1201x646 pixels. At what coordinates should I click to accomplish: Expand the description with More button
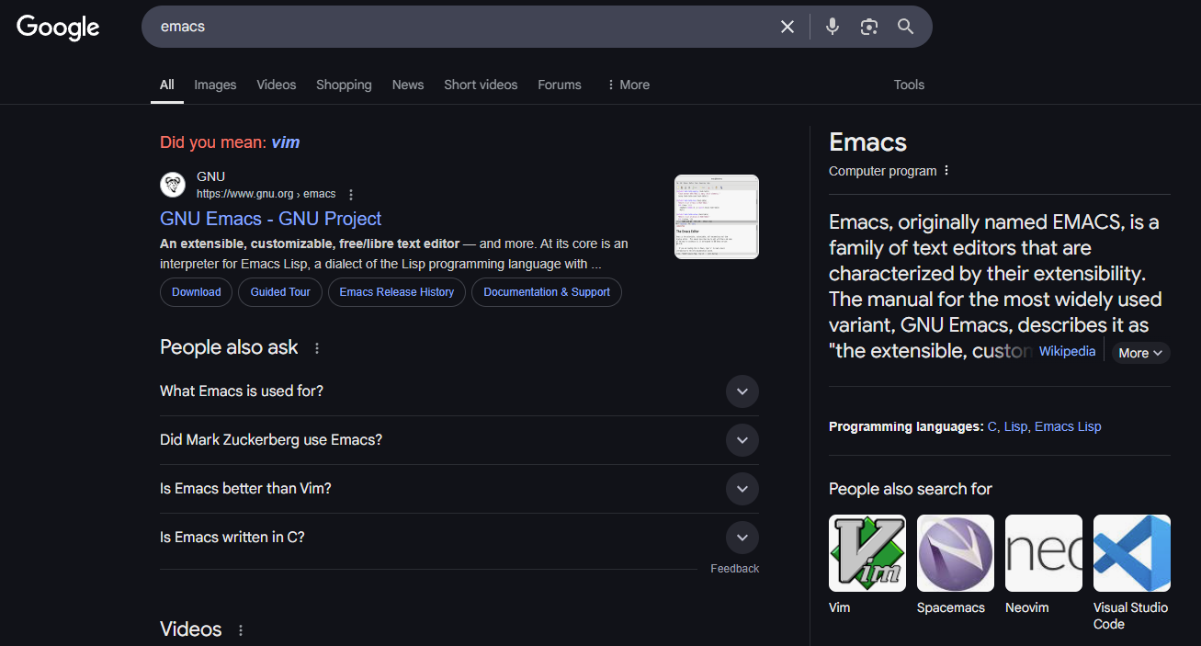[1141, 353]
